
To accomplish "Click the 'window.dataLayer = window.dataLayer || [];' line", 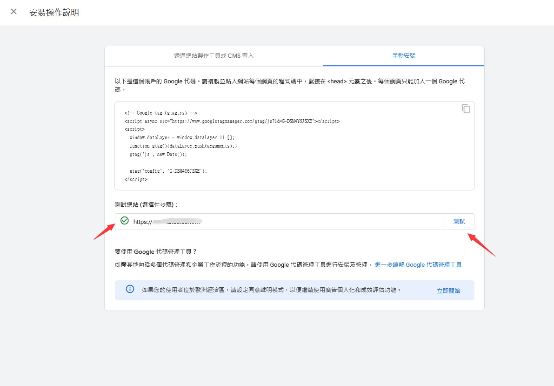I will click(x=182, y=137).
